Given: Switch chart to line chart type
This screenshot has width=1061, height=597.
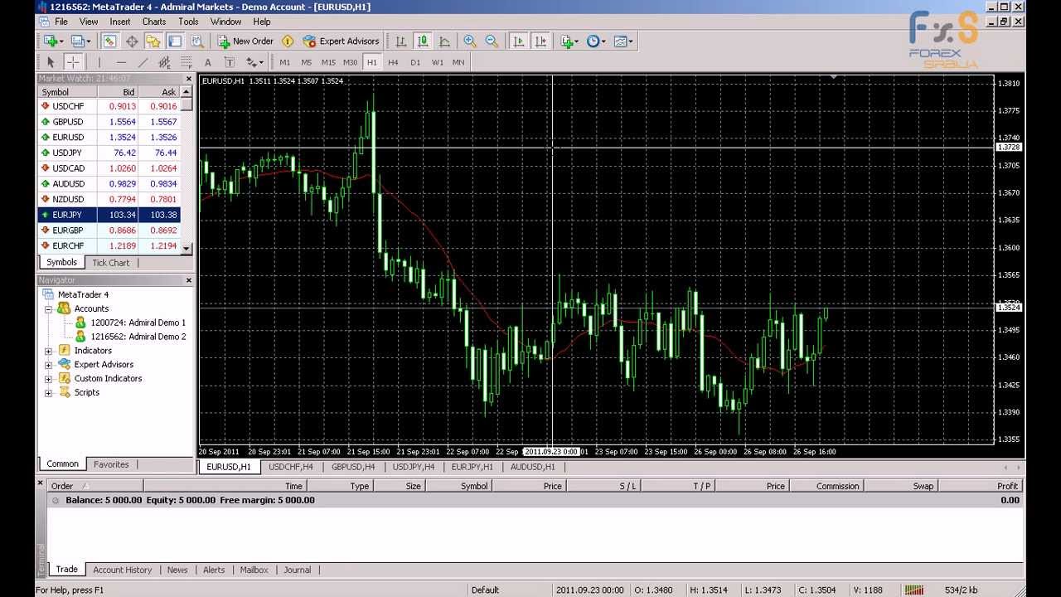Looking at the screenshot, I should pos(444,41).
